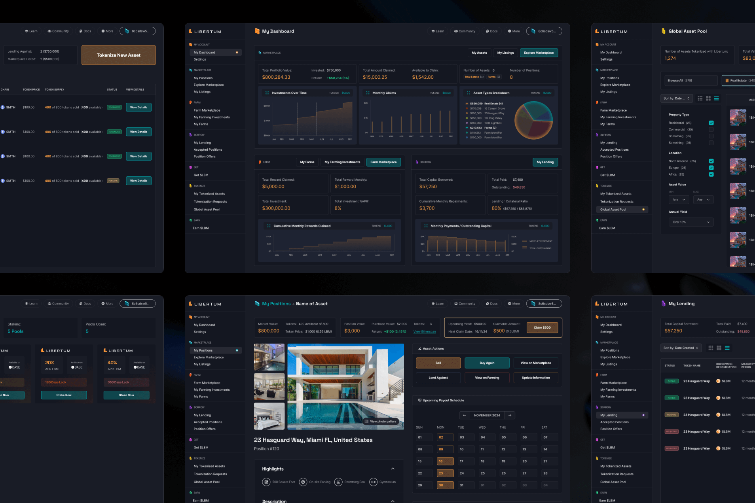Switch to My Listings tab on dashboard
Screen dimensions: 755x503
point(505,53)
